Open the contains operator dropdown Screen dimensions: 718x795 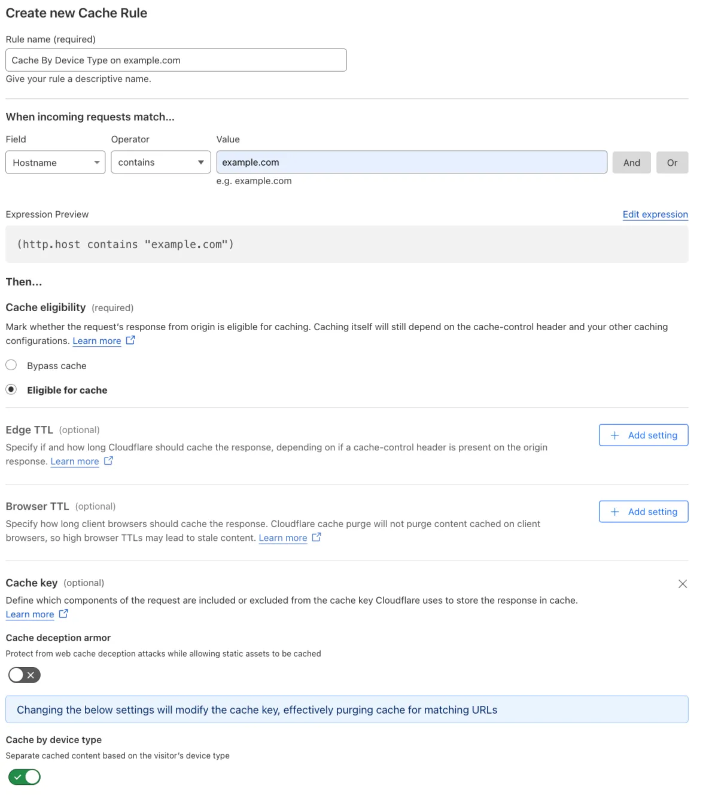(160, 163)
